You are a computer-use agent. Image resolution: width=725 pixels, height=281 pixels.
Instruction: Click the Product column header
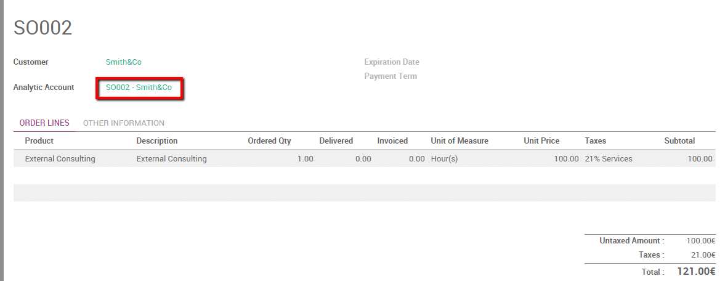pos(39,141)
